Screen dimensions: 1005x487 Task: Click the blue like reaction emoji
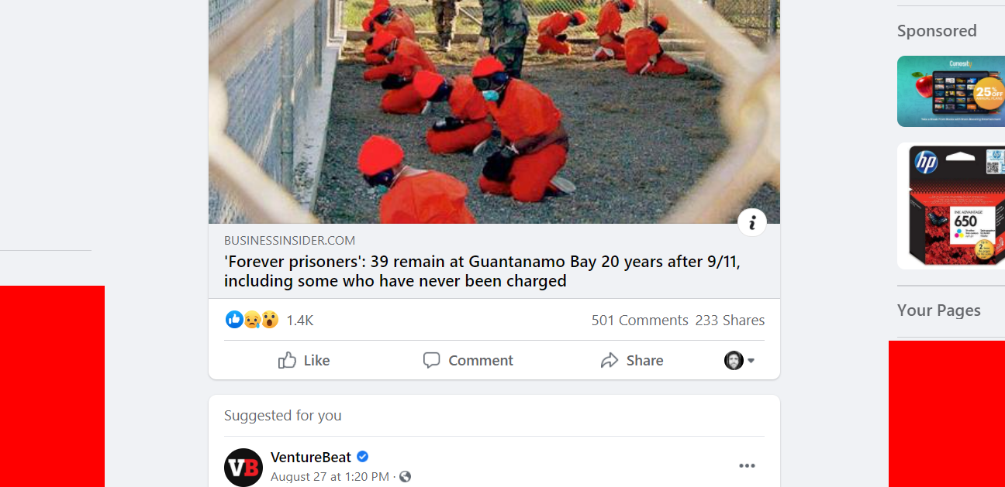(234, 319)
